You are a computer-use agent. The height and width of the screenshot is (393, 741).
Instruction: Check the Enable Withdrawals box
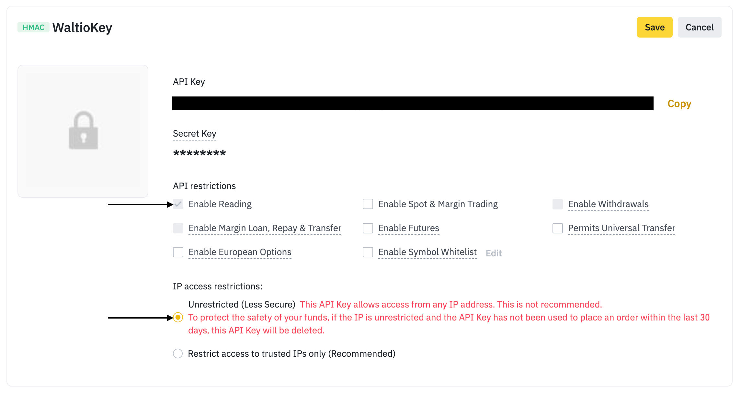pyautogui.click(x=558, y=204)
